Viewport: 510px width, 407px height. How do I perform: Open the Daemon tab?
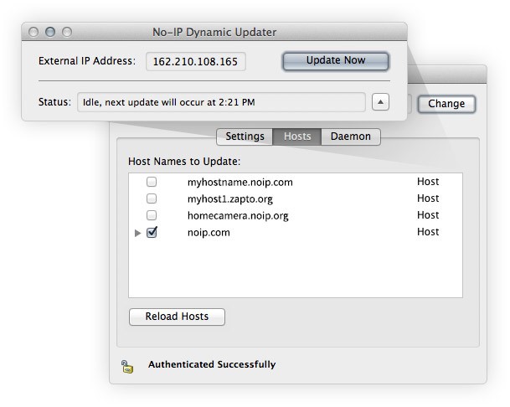tap(351, 137)
